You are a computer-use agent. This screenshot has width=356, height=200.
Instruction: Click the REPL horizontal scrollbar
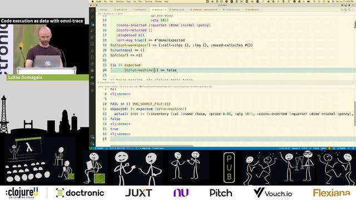(x=151, y=146)
